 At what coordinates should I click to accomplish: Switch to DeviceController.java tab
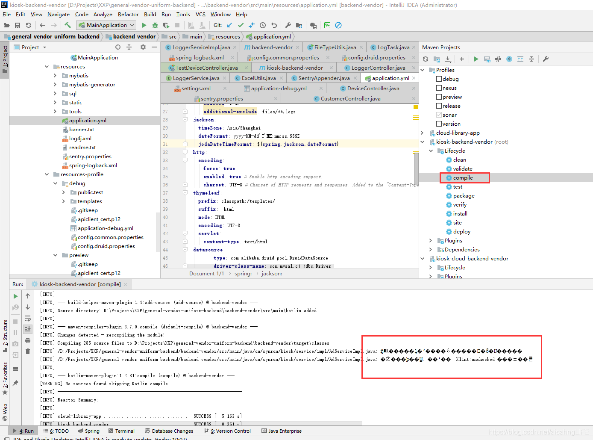[373, 88]
